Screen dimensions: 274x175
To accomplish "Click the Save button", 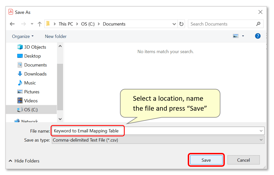I will [206, 160].
